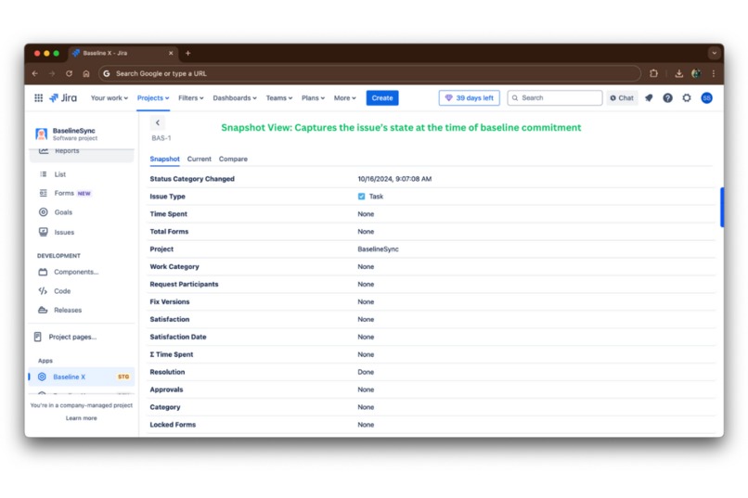Click the Status Category Changed date value
The width and height of the screenshot is (748, 498).
coord(394,179)
